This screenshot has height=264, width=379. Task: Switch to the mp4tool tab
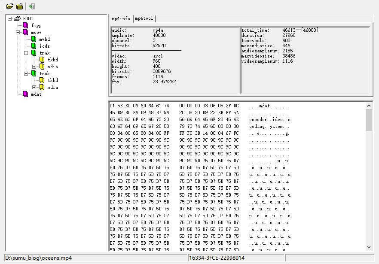[x=144, y=18]
